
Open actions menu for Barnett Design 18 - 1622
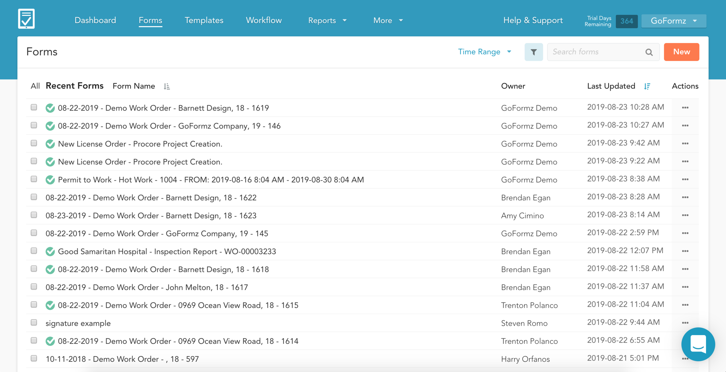click(x=685, y=197)
